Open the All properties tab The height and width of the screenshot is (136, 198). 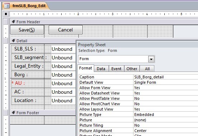[x=147, y=69]
